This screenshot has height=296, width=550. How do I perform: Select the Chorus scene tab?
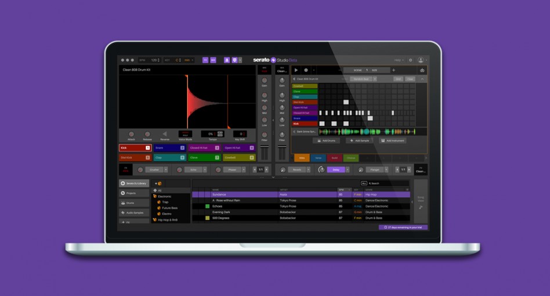(351, 158)
